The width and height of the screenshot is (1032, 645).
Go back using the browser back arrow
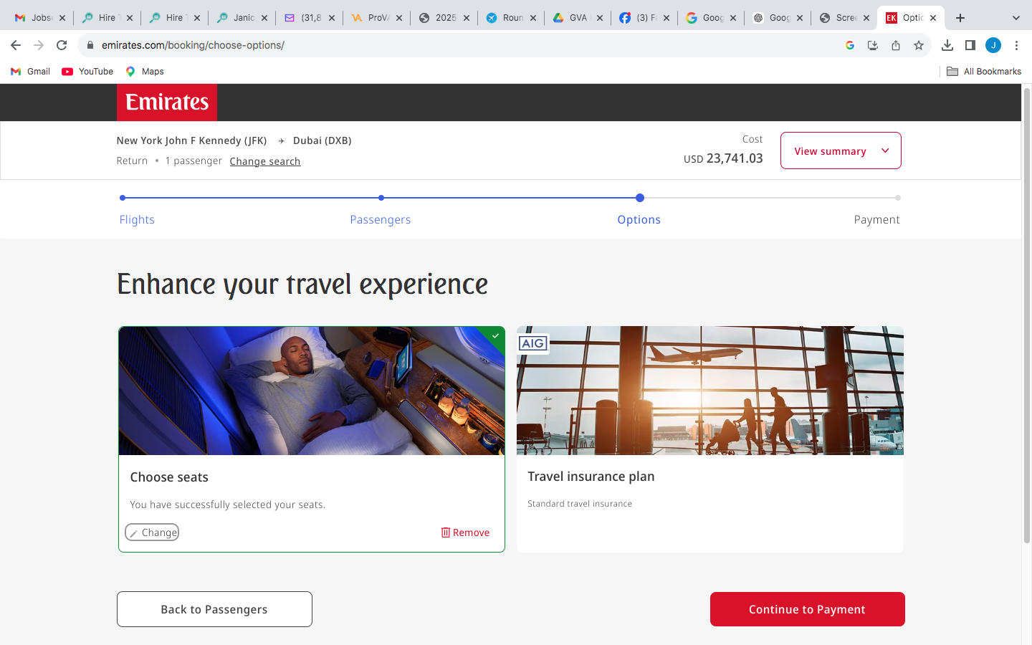point(16,45)
